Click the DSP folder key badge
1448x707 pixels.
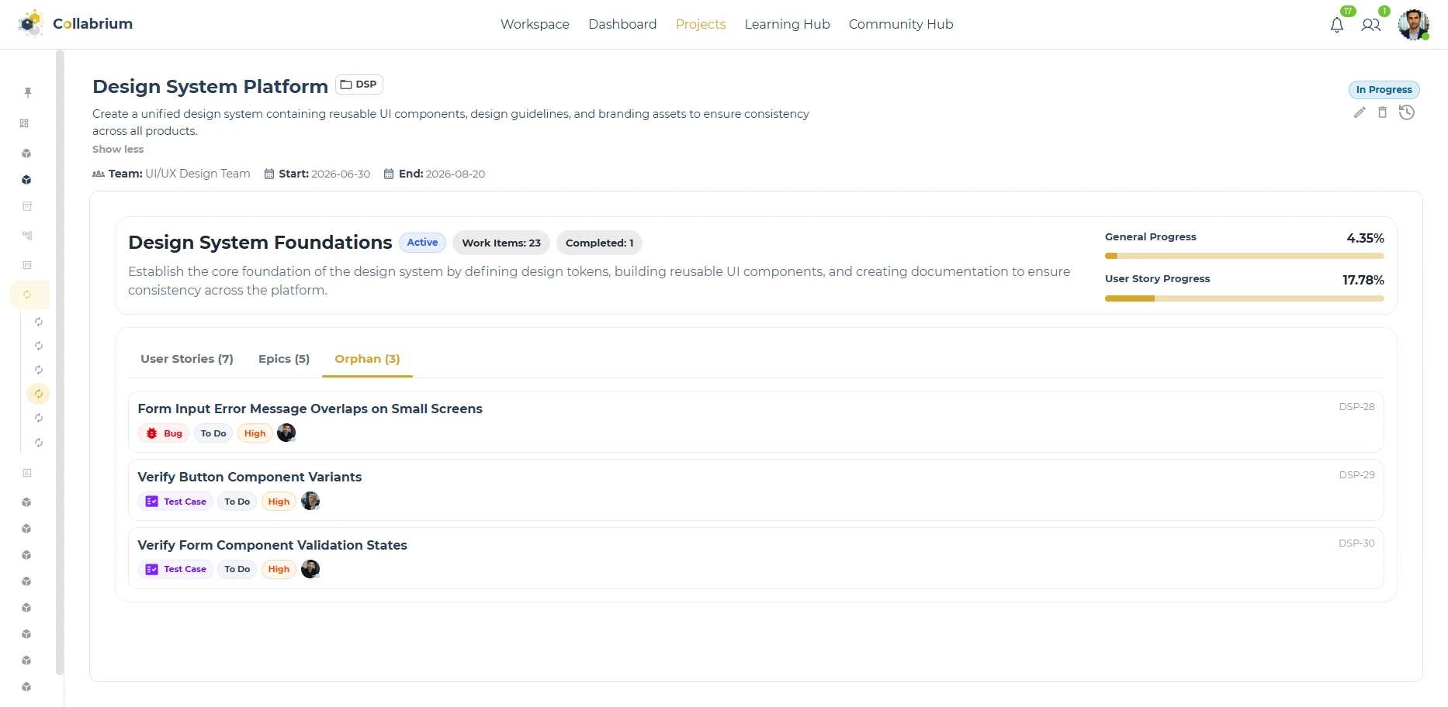(359, 84)
